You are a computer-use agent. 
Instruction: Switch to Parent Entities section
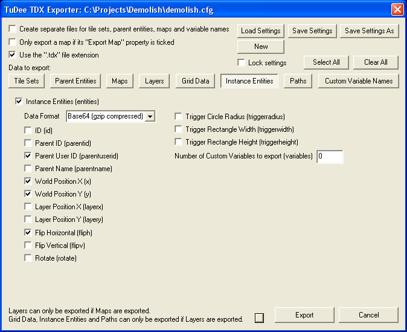75,81
